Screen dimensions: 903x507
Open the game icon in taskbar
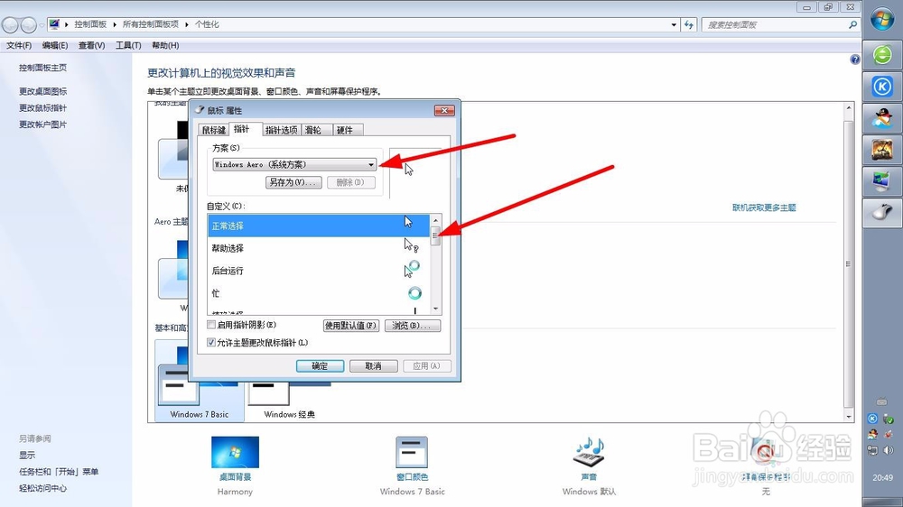click(x=881, y=150)
